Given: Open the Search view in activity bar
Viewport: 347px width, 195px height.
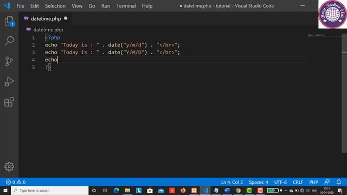Looking at the screenshot, I should coord(9,41).
